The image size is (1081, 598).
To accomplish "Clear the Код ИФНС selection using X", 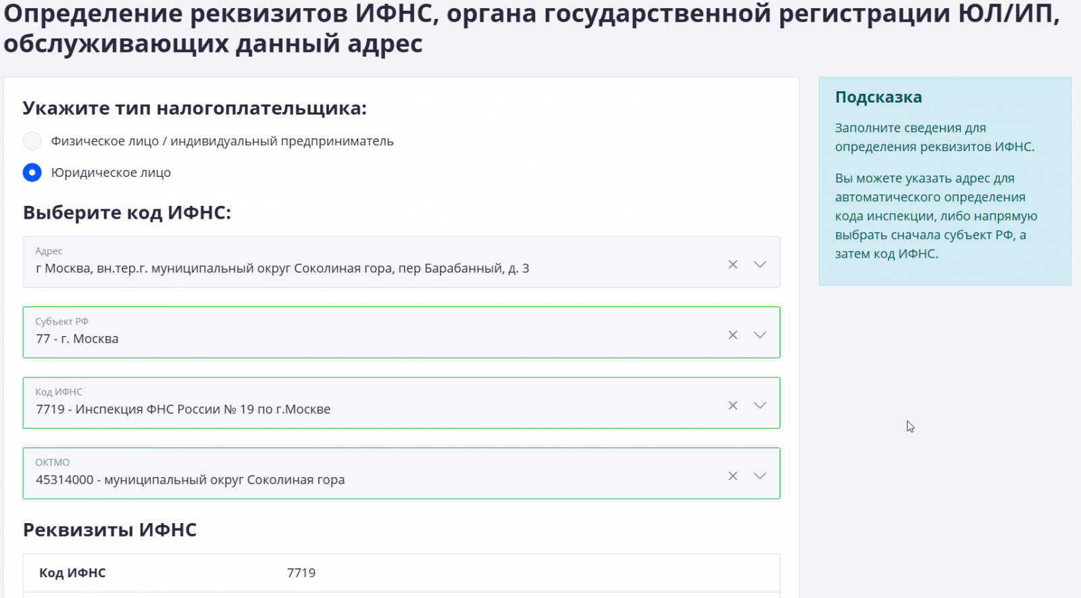I will 732,406.
